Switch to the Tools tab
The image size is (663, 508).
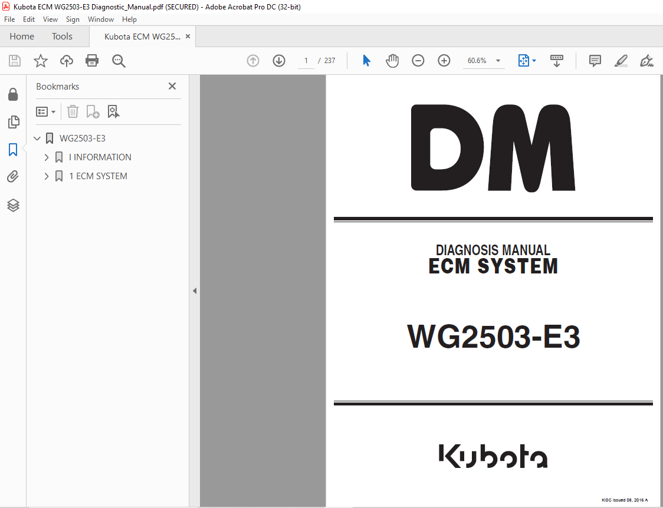point(62,37)
